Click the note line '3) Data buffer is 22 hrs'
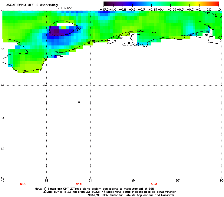The width and height of the screenshot is (224, 197). tap(110, 192)
